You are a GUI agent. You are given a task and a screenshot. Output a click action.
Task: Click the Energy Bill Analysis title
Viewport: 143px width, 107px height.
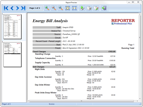pos(50,21)
